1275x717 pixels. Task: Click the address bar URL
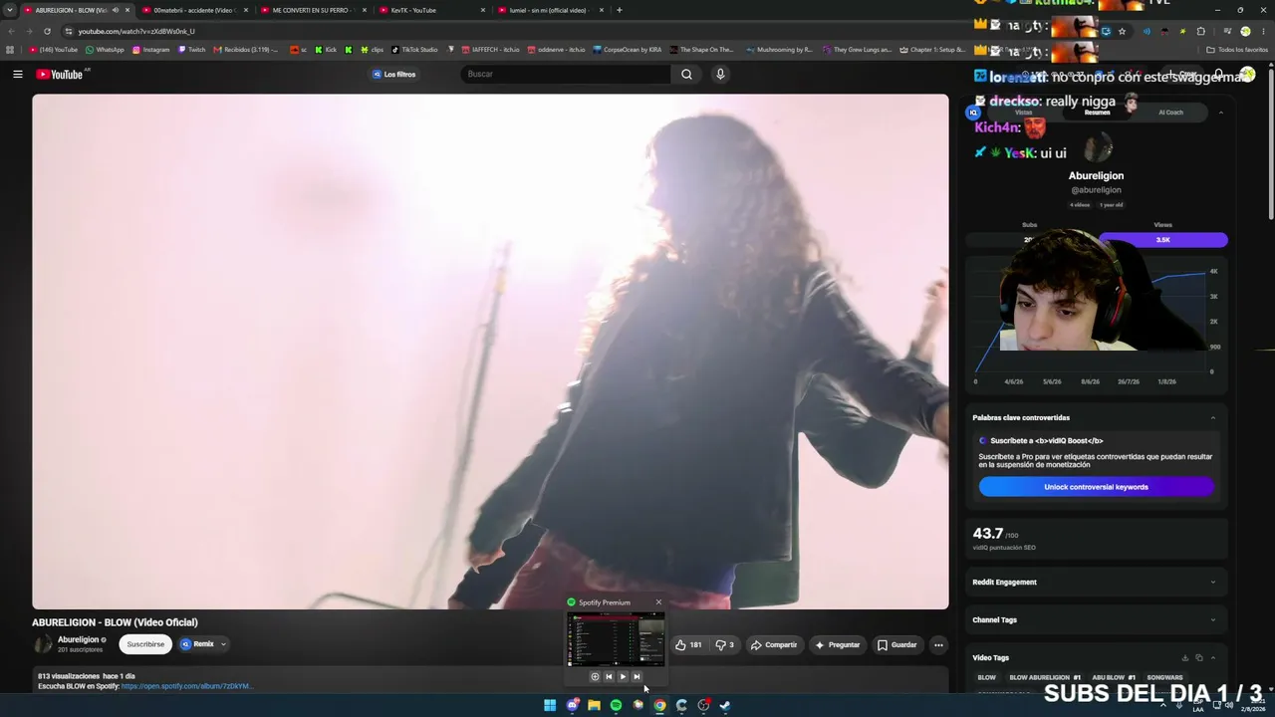pyautogui.click(x=136, y=31)
